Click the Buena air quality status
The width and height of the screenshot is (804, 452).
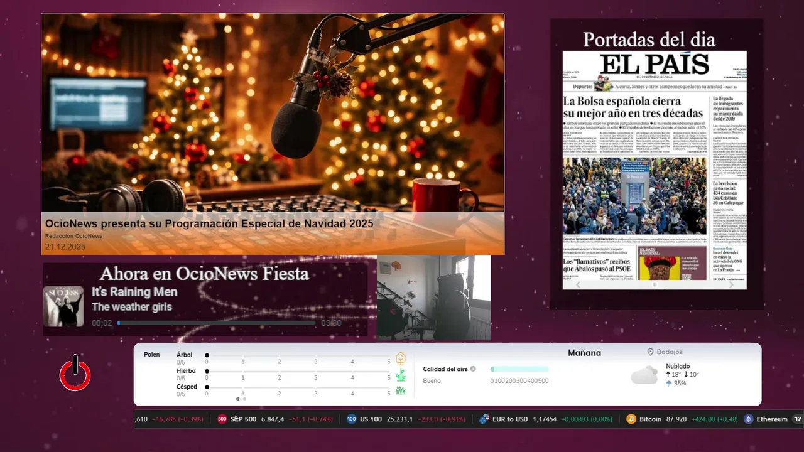pos(432,381)
